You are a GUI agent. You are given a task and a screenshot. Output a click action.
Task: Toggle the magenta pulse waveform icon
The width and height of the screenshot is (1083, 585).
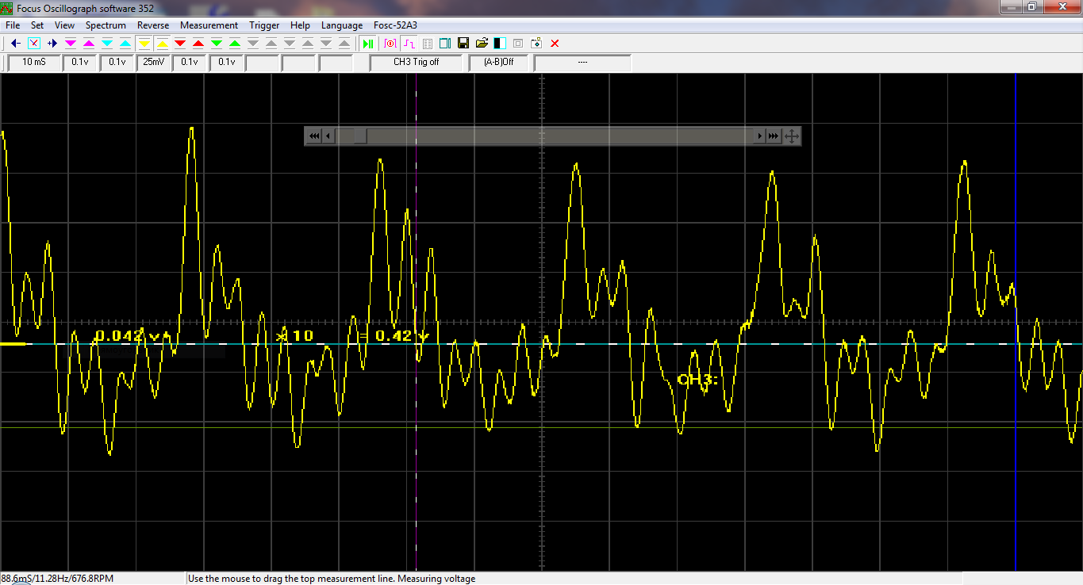pyautogui.click(x=409, y=43)
